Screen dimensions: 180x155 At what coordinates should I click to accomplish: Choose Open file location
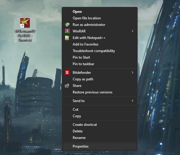[x=87, y=18]
